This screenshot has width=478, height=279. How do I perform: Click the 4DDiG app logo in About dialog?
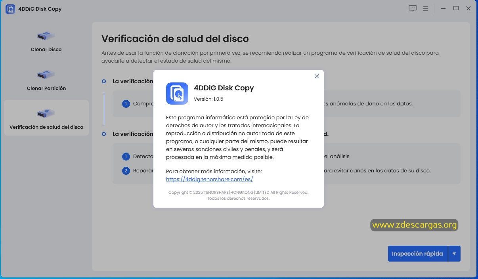point(177,94)
